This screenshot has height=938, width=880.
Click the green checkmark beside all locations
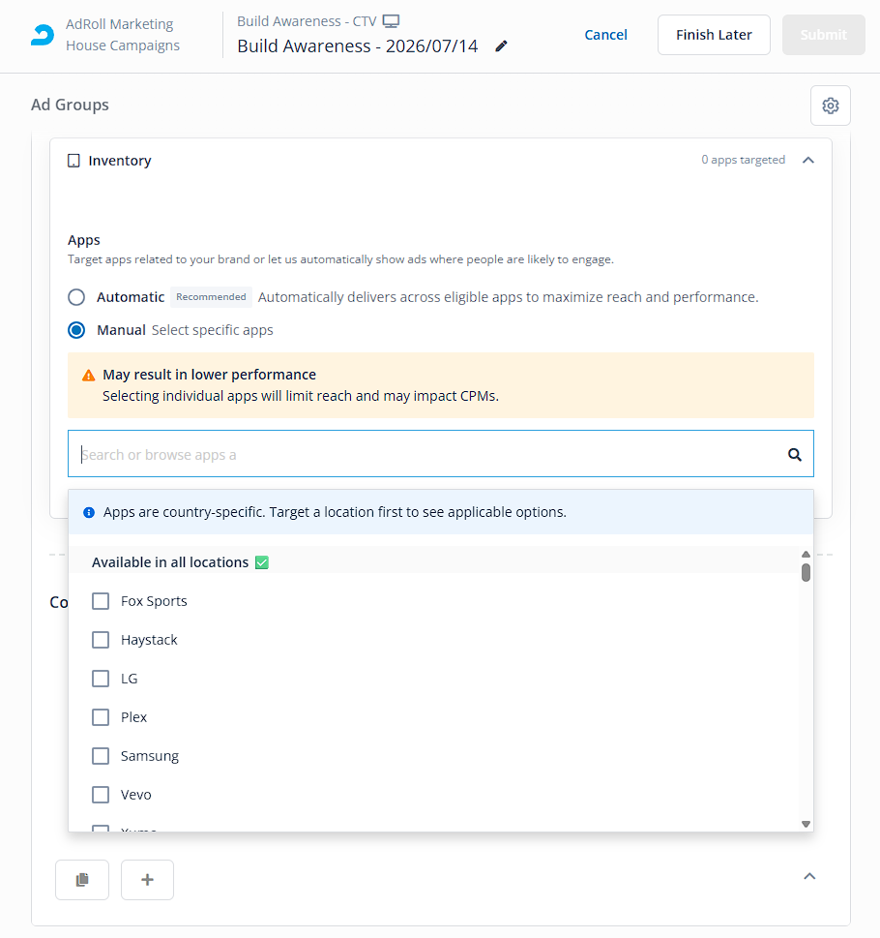[x=262, y=562]
